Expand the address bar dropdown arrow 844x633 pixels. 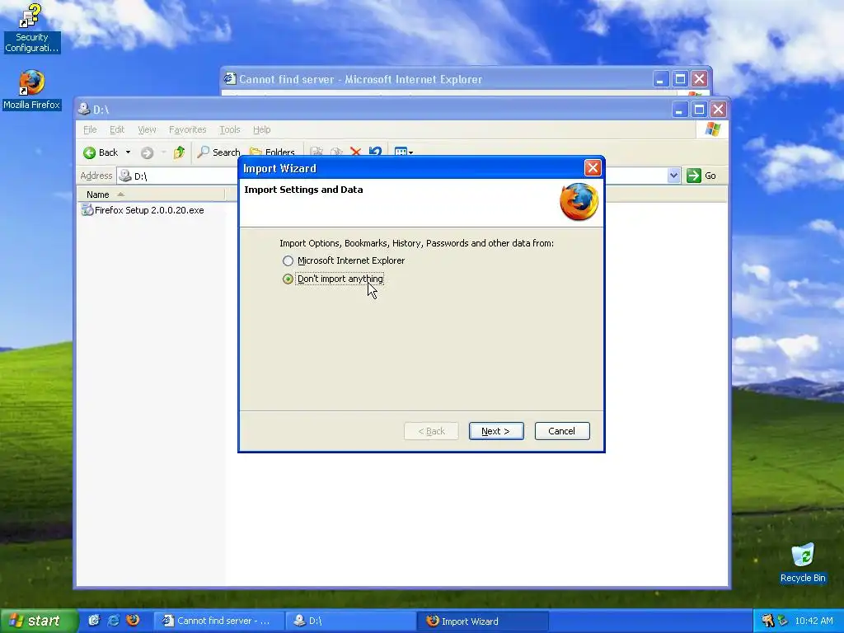(673, 176)
